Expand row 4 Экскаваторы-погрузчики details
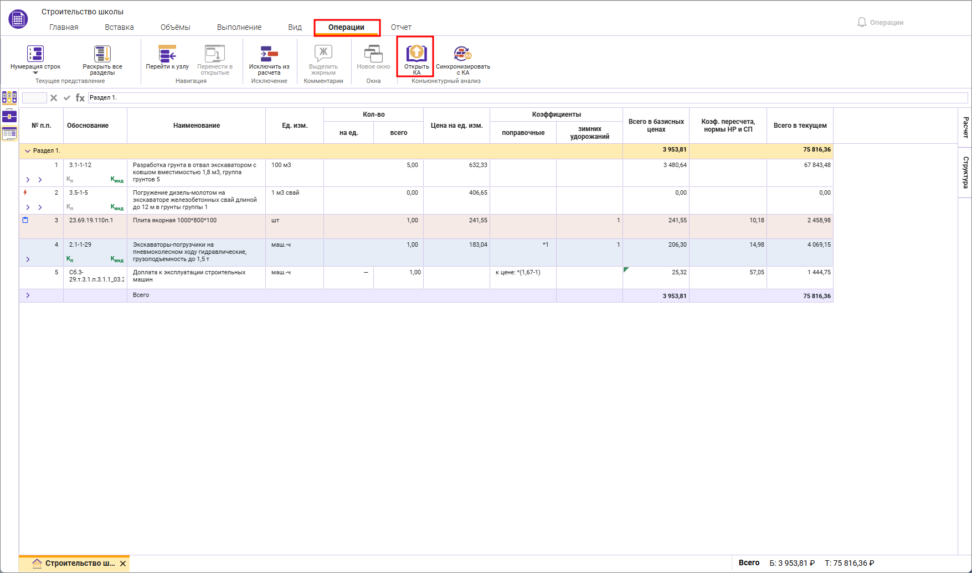The height and width of the screenshot is (573, 972). [x=28, y=259]
